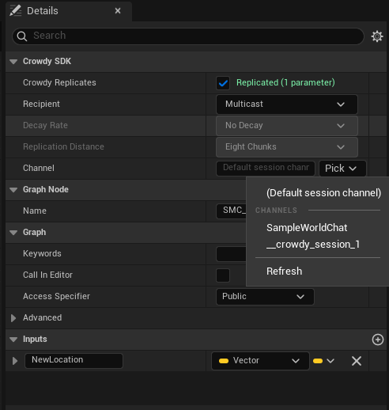Edit the NewLocation parameter name
The width and height of the screenshot is (389, 410).
point(74,361)
